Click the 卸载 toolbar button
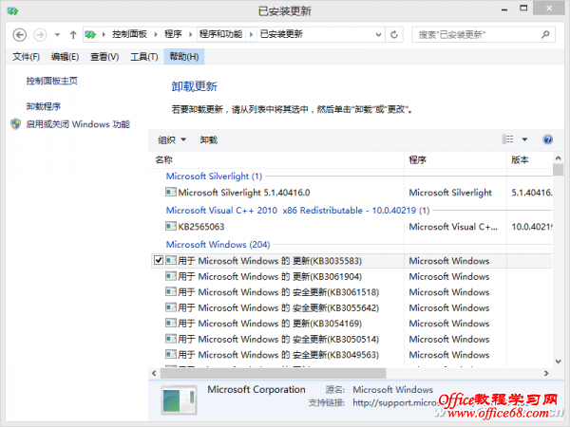Viewport: 570px width, 427px height. click(x=209, y=139)
